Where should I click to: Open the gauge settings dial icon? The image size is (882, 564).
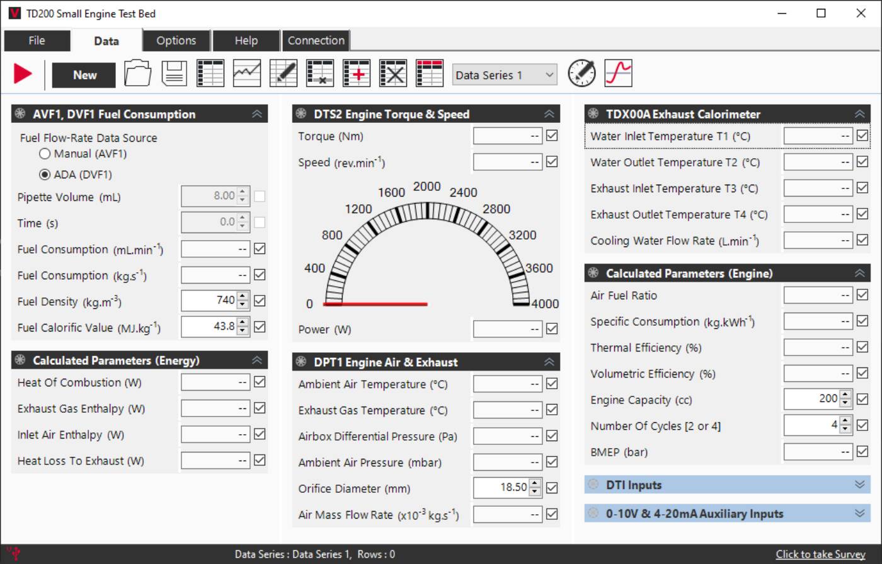581,73
